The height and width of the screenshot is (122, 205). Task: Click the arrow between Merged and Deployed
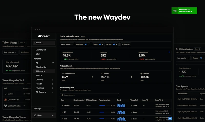click(x=131, y=77)
